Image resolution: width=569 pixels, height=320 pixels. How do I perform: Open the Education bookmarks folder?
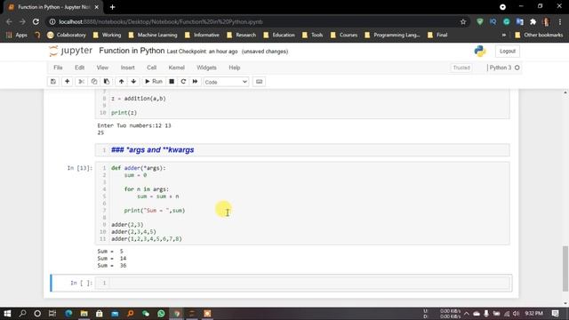(279, 36)
